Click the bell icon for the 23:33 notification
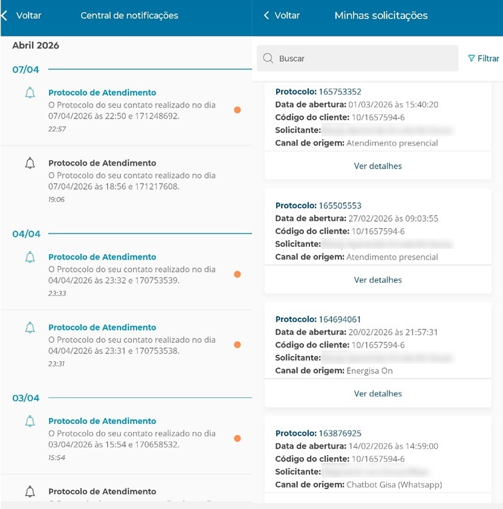Viewport: 503px width, 509px height. click(30, 257)
